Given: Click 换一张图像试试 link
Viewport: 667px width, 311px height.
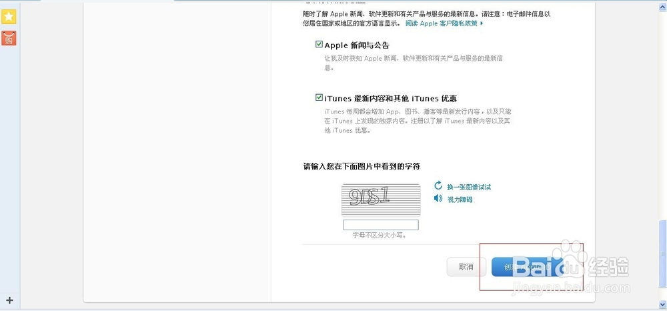Looking at the screenshot, I should (x=469, y=187).
